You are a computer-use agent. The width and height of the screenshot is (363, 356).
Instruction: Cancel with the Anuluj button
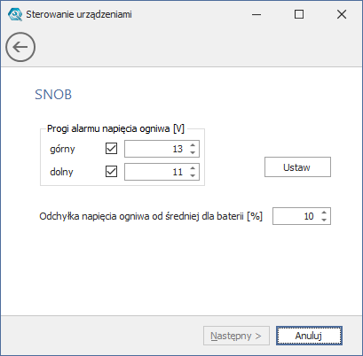[309, 336]
